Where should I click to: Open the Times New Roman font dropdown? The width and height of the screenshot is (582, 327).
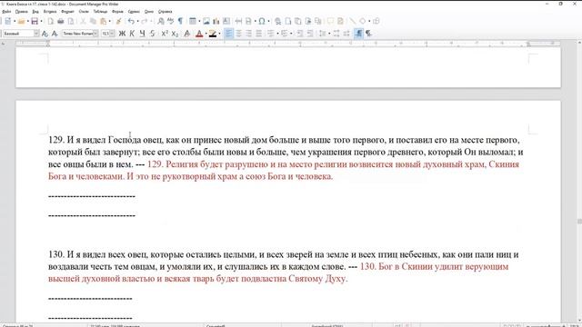[95, 34]
